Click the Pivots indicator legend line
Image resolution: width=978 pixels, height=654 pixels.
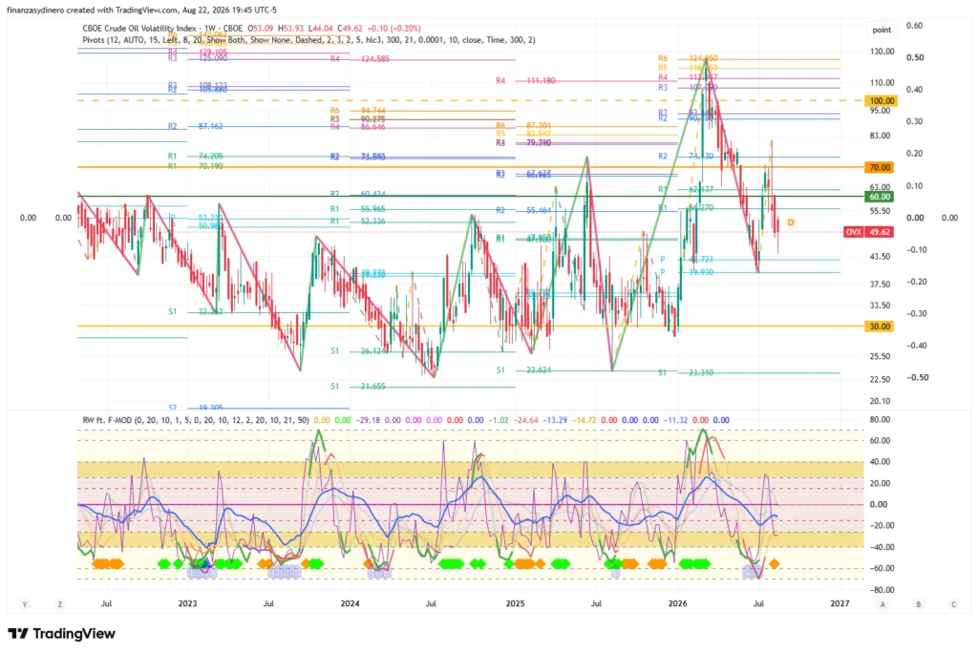click(x=308, y=40)
